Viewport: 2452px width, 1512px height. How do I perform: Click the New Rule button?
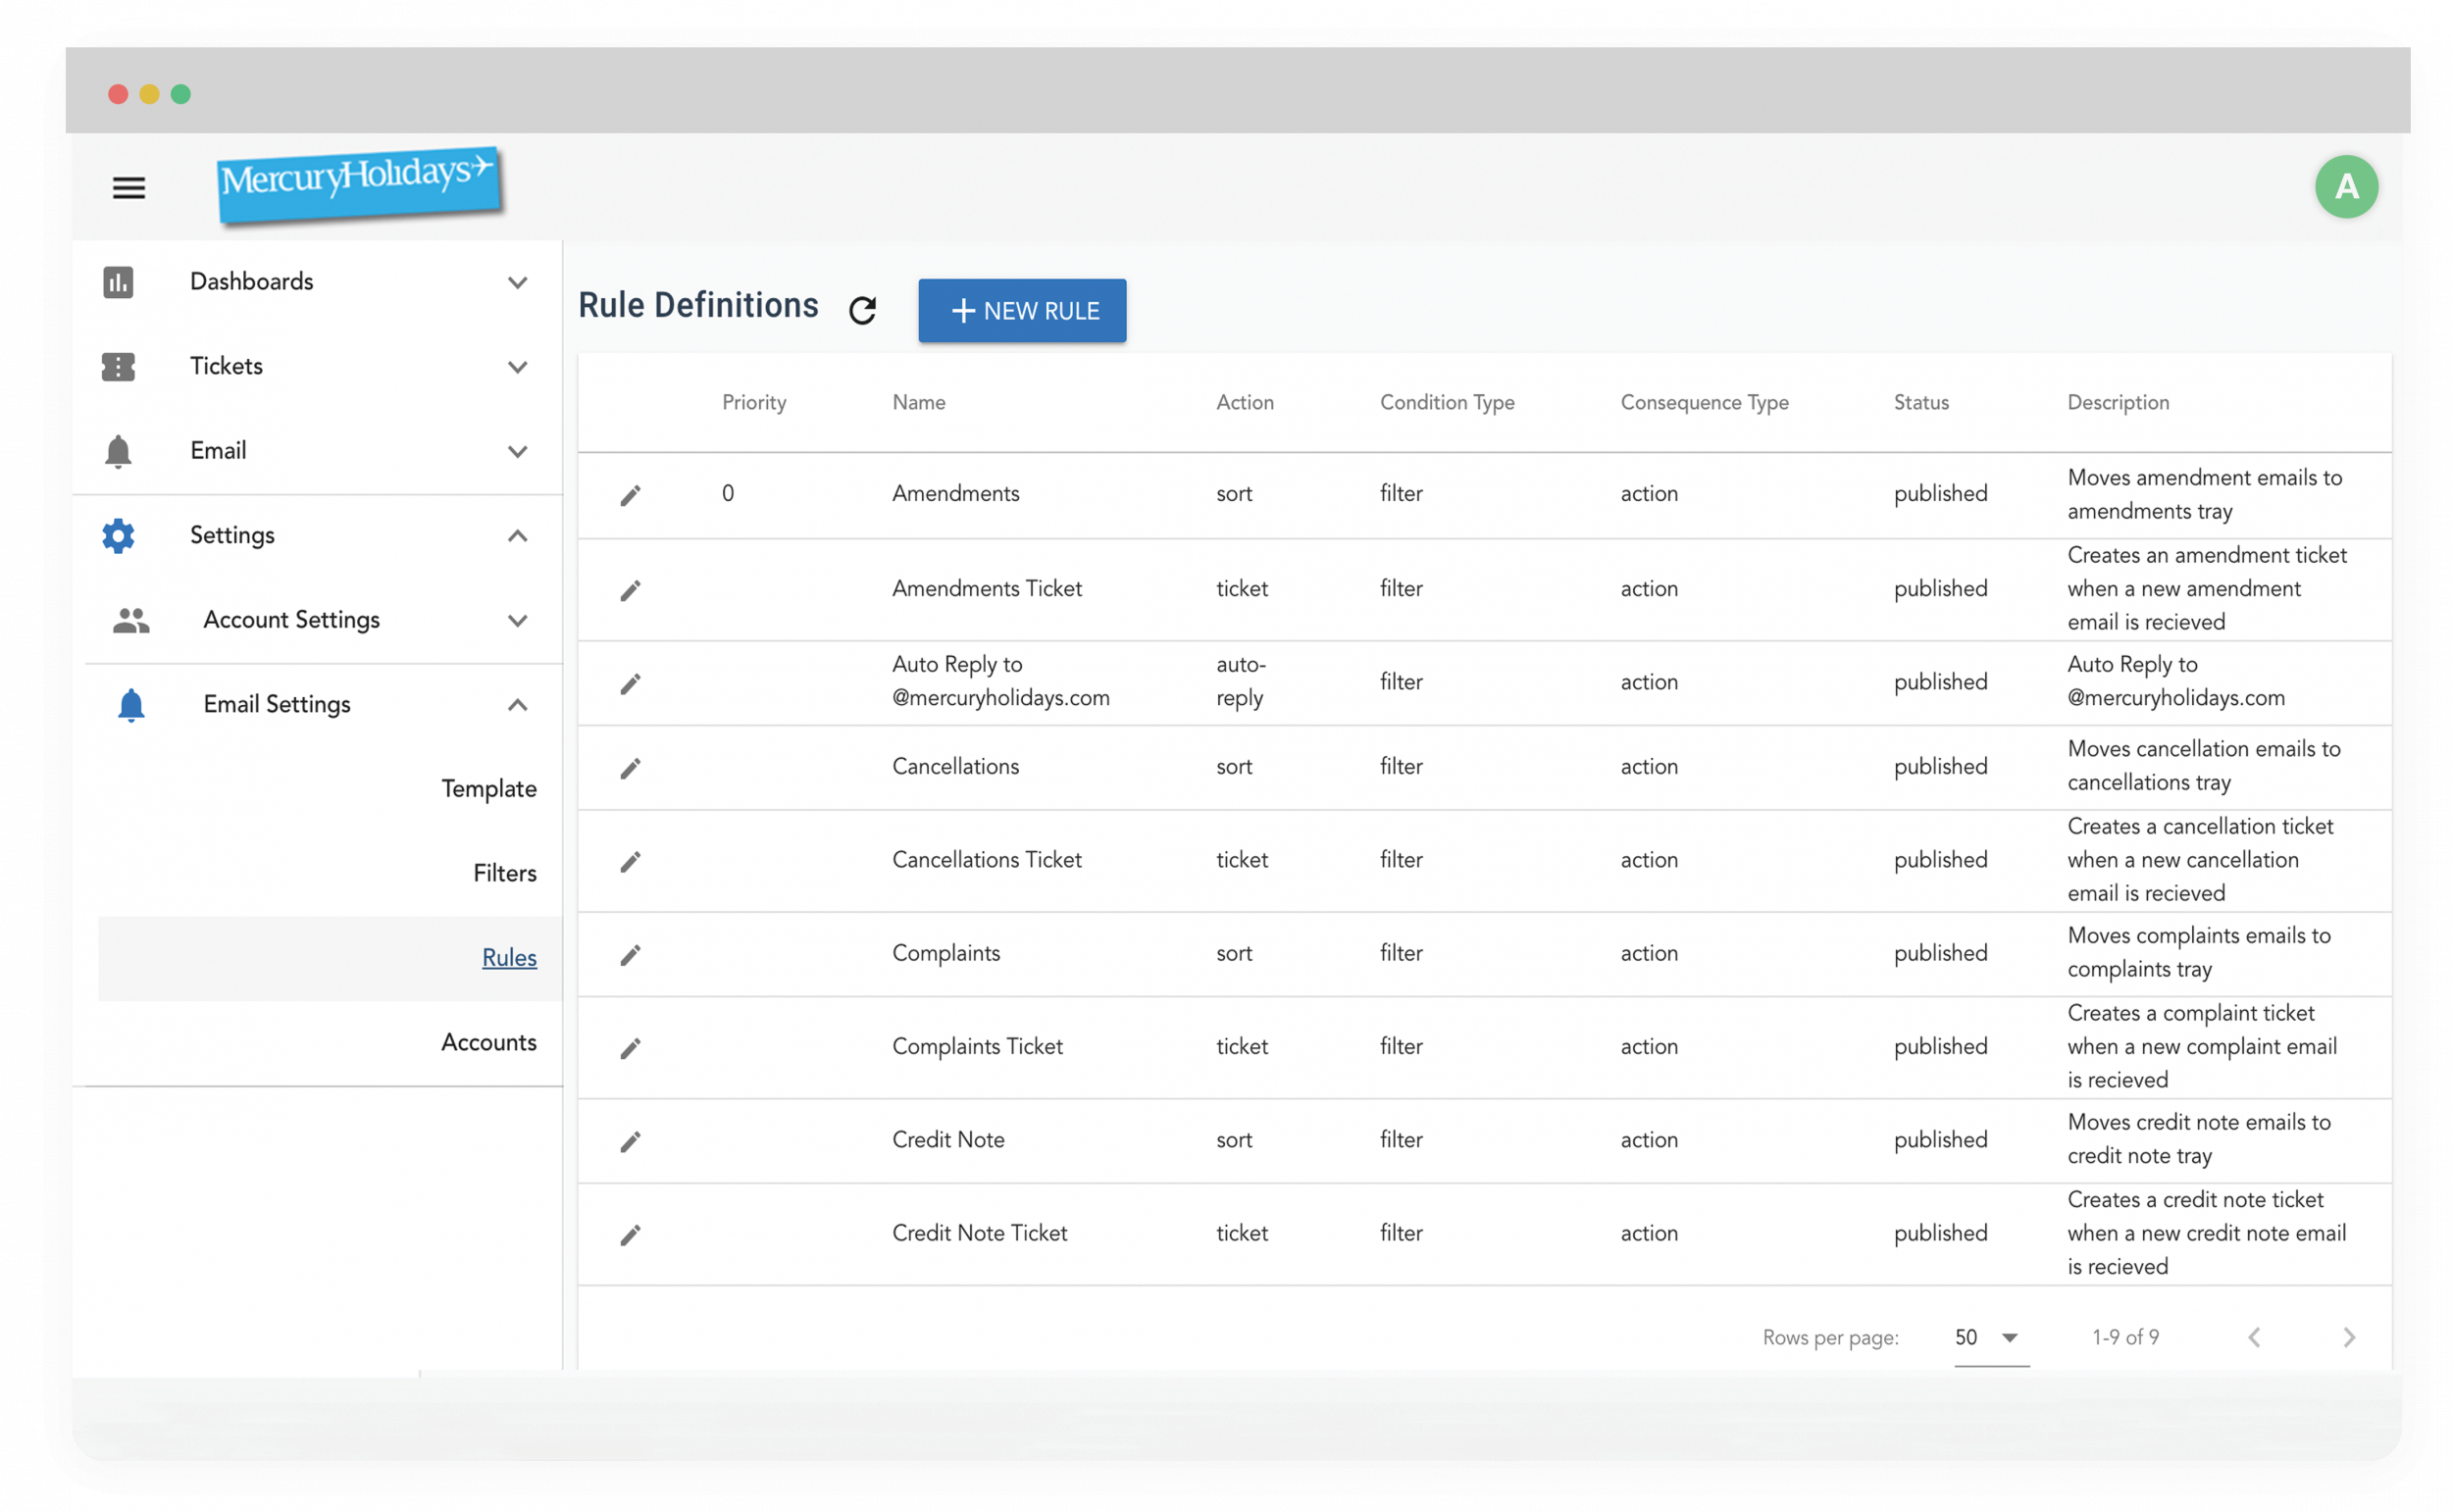click(1022, 311)
